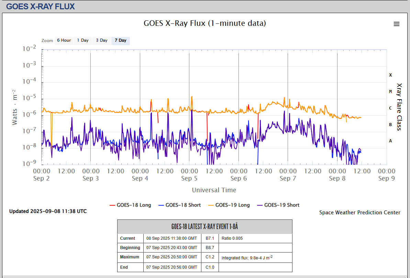Click the Sep 5 date axis label
This screenshot has height=278, width=410.
pos(187,178)
